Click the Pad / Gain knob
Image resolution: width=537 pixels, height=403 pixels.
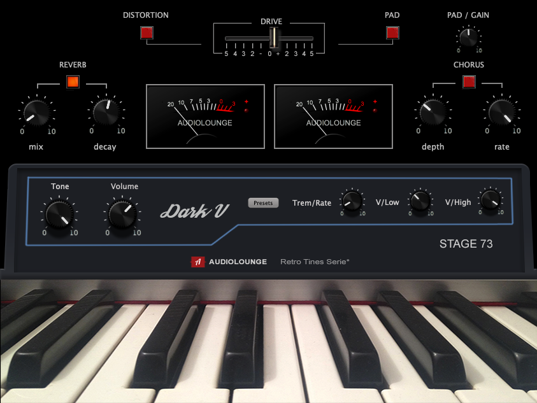[x=468, y=38]
